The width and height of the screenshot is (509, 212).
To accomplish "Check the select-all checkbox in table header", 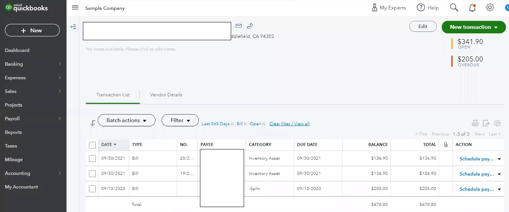I will point(92,145).
